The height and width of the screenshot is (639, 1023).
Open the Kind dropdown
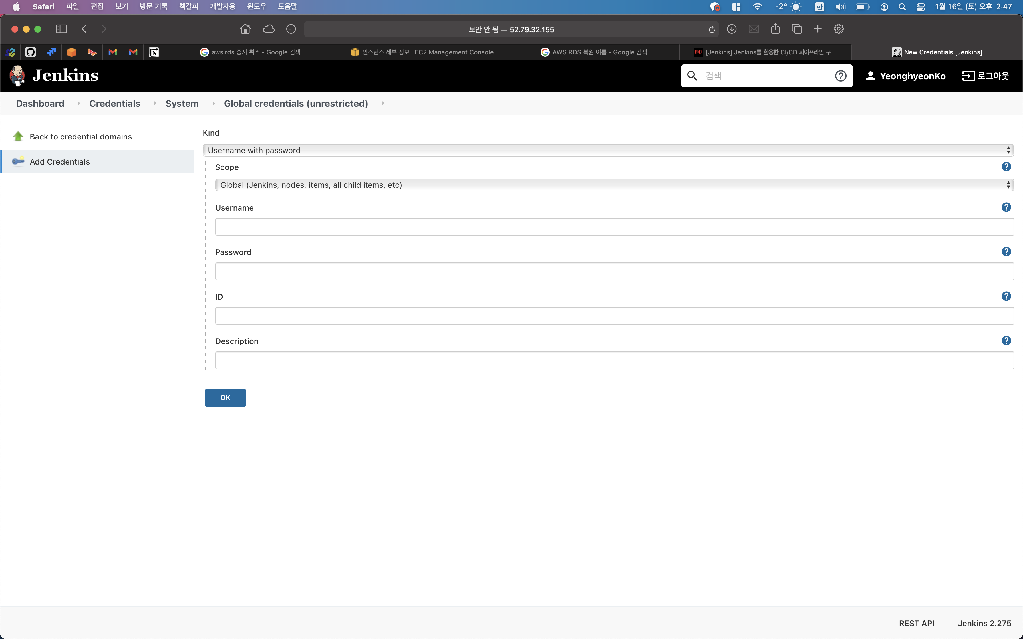(608, 150)
